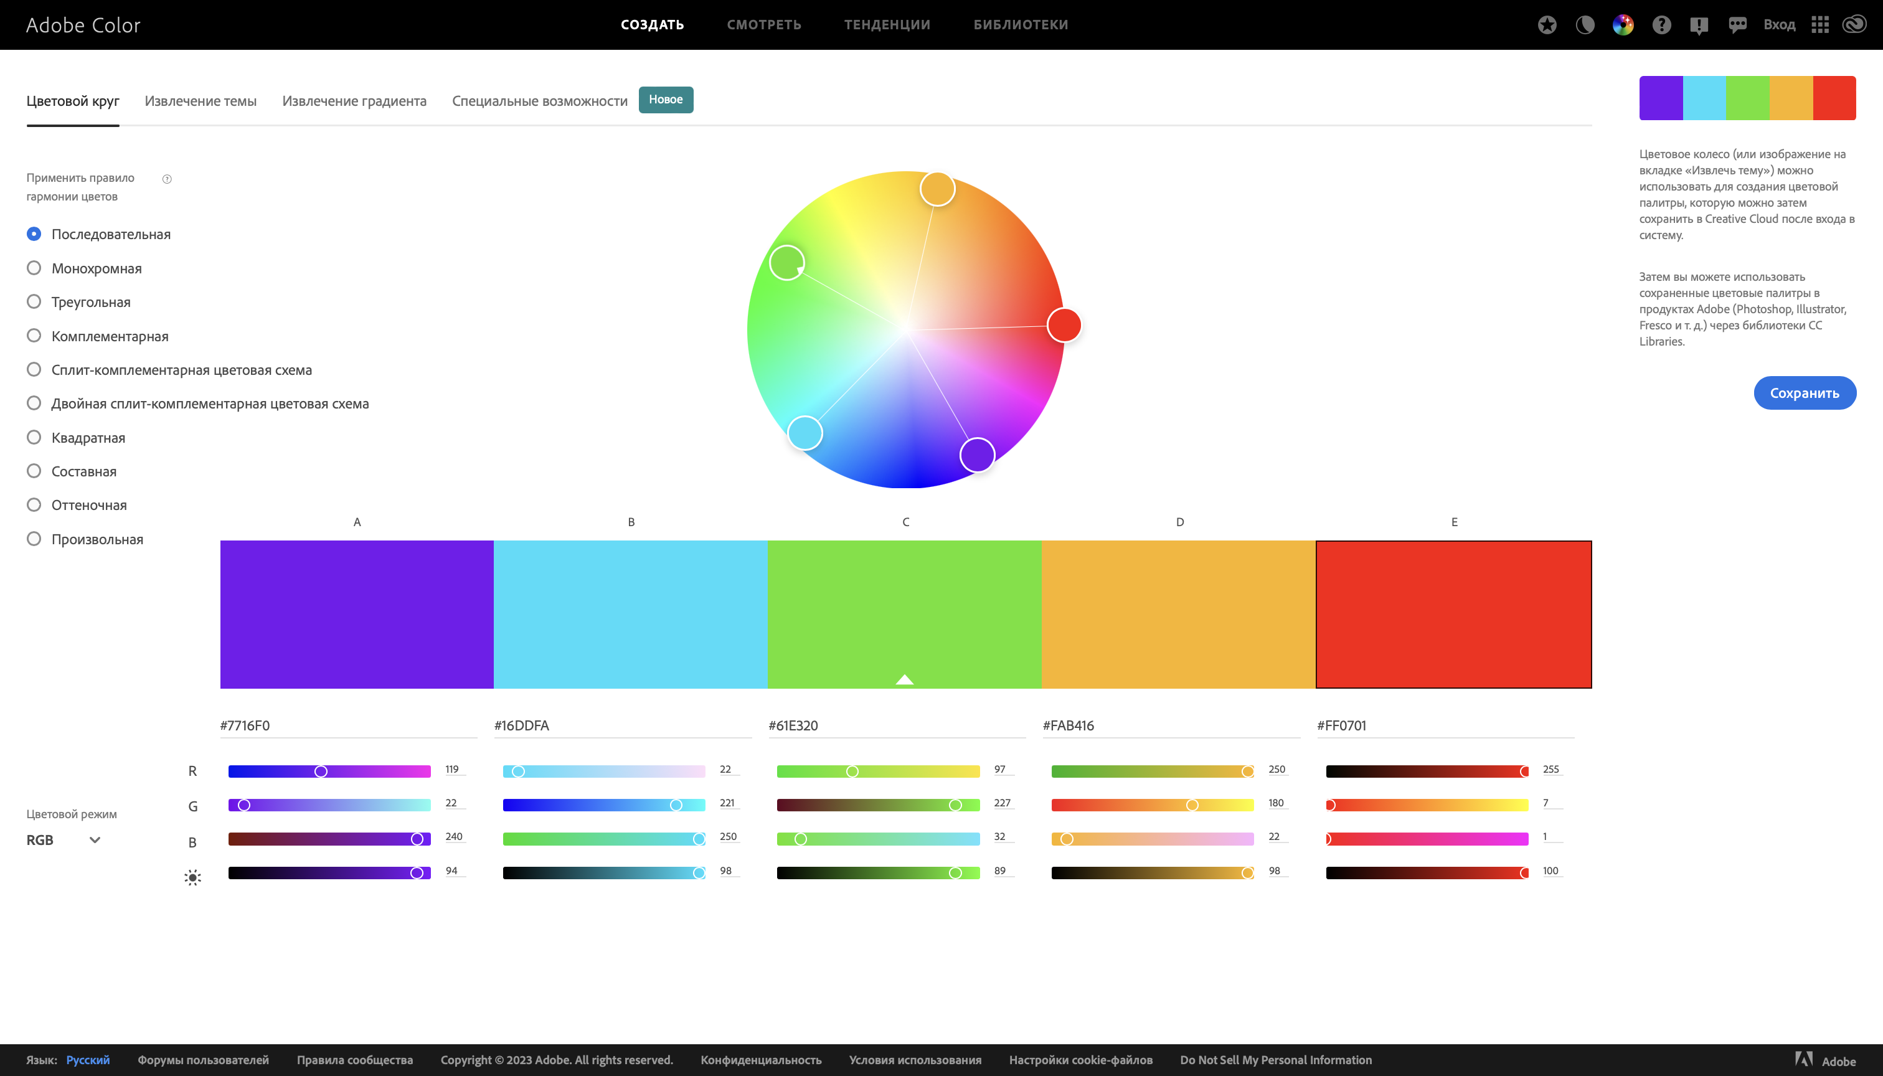Click the #FF0701 hex field
This screenshot has width=1883, height=1076.
pyautogui.click(x=1445, y=725)
